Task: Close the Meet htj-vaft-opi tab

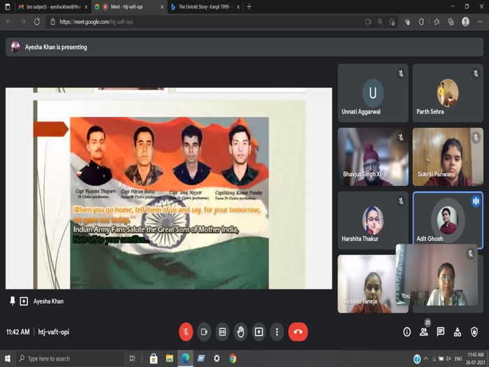Action: coord(162,7)
